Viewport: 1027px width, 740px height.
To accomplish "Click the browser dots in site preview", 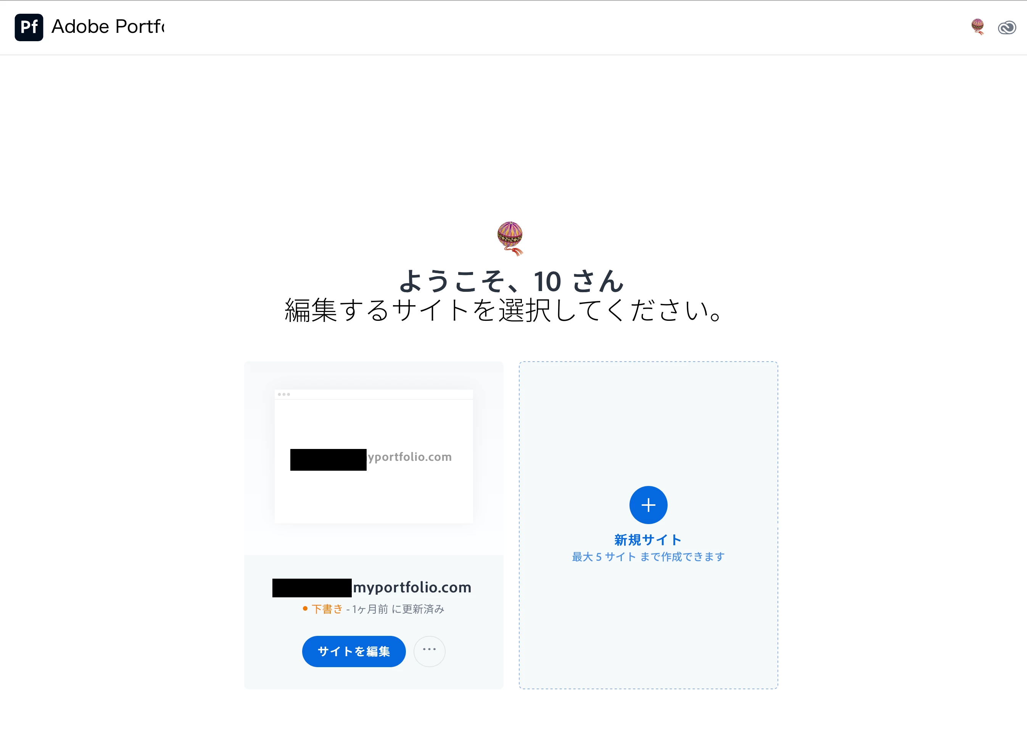I will click(x=284, y=394).
